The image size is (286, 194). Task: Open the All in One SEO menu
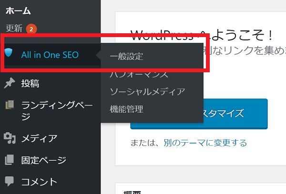[51, 55]
